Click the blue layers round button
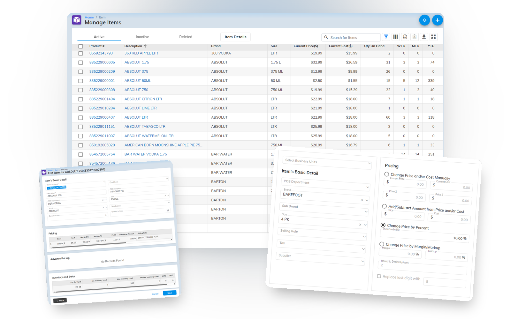Image resolution: width=511 pixels, height=319 pixels. pos(424,20)
